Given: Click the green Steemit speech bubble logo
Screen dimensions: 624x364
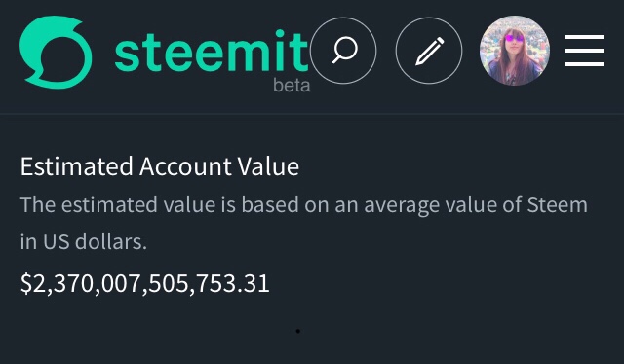Looking at the screenshot, I should (x=56, y=52).
